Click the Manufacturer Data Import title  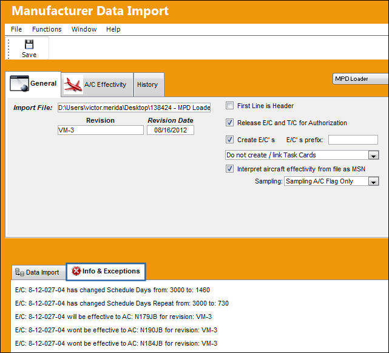pyautogui.click(x=90, y=11)
